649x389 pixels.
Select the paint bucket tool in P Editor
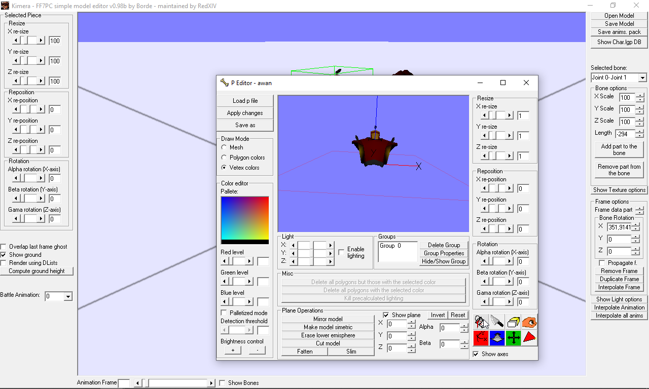(x=481, y=322)
